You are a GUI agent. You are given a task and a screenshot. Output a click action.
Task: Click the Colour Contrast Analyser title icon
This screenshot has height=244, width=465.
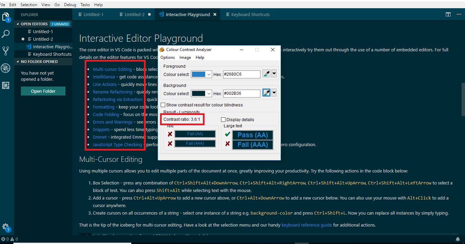(x=162, y=50)
